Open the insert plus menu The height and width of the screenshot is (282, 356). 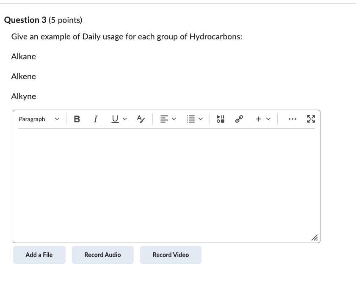262,119
